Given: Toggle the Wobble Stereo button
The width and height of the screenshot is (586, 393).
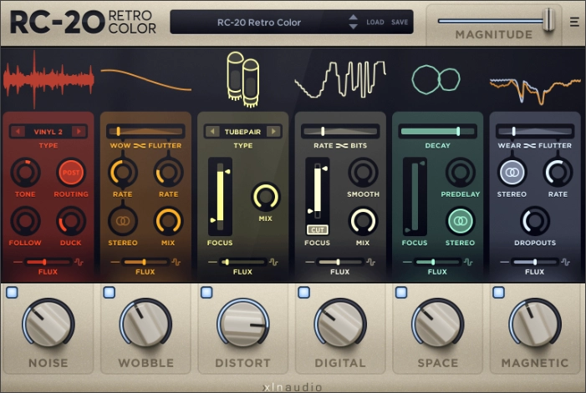Looking at the screenshot, I should [123, 221].
